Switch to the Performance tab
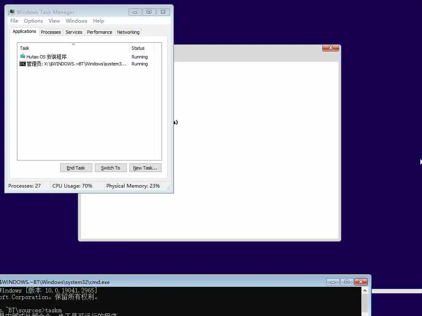This screenshot has width=422, height=316. click(x=100, y=32)
